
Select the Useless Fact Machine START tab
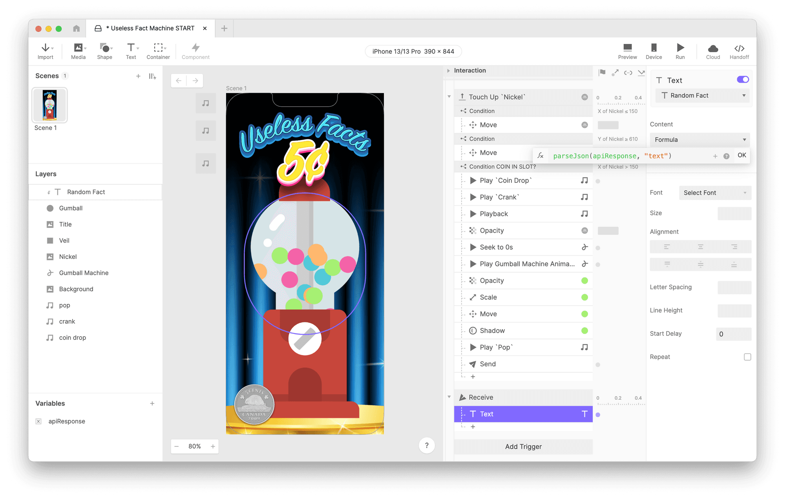150,28
